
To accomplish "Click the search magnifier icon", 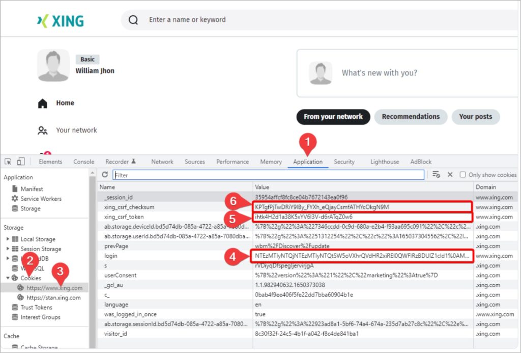I will (x=133, y=20).
